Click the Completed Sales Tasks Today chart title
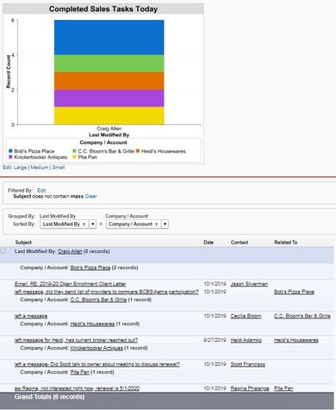Image resolution: width=336 pixels, height=410 pixels. pyautogui.click(x=103, y=9)
